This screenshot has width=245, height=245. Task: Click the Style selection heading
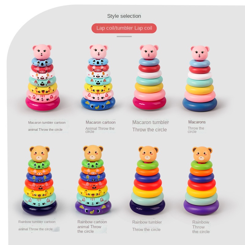coord(124,16)
